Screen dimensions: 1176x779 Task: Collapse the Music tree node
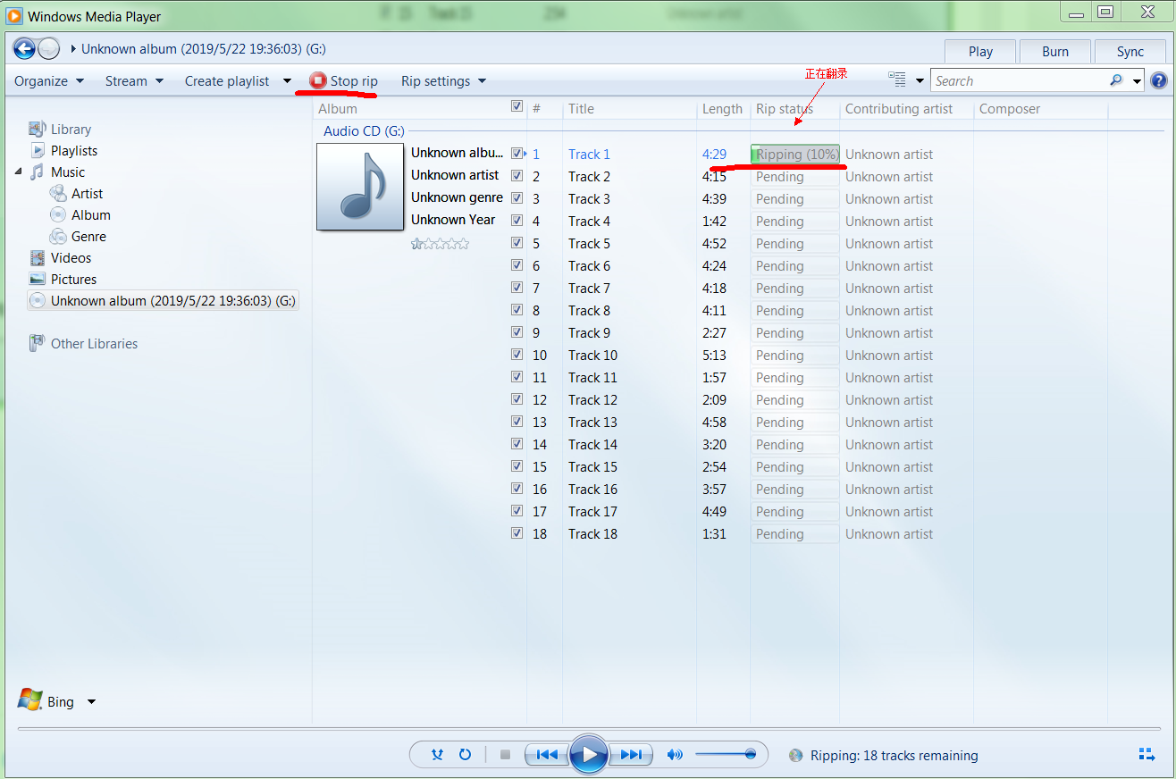pyautogui.click(x=19, y=172)
